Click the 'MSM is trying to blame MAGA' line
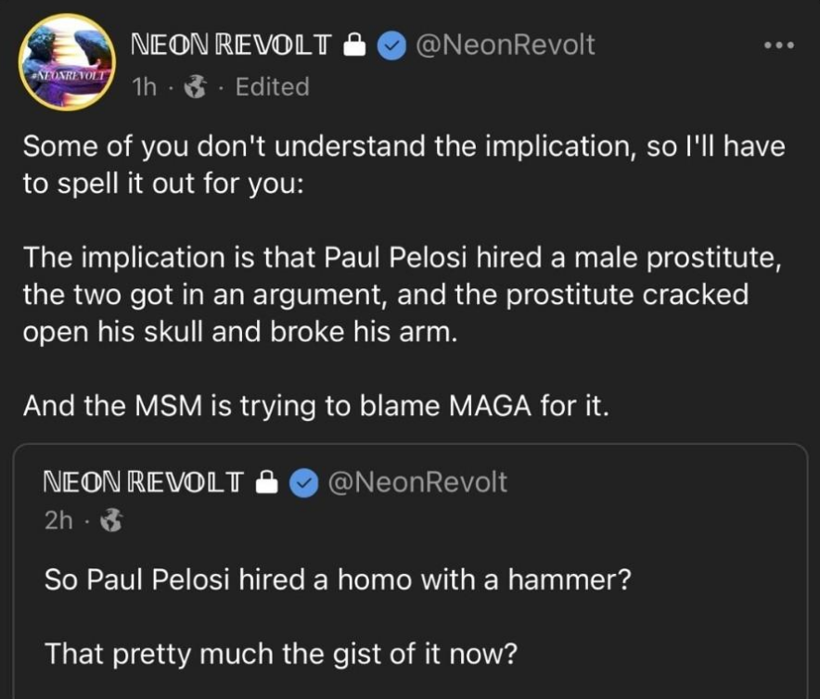The image size is (820, 699). point(315,405)
